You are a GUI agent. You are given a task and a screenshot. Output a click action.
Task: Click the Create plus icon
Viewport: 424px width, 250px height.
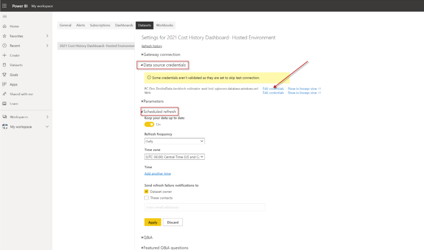[4, 55]
